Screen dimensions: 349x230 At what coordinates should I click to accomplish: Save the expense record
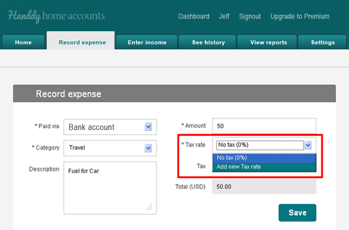(297, 213)
